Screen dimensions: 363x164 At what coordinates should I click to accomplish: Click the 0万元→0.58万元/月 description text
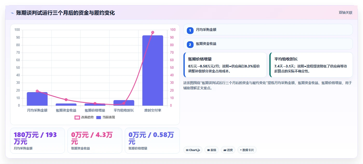point(224,69)
